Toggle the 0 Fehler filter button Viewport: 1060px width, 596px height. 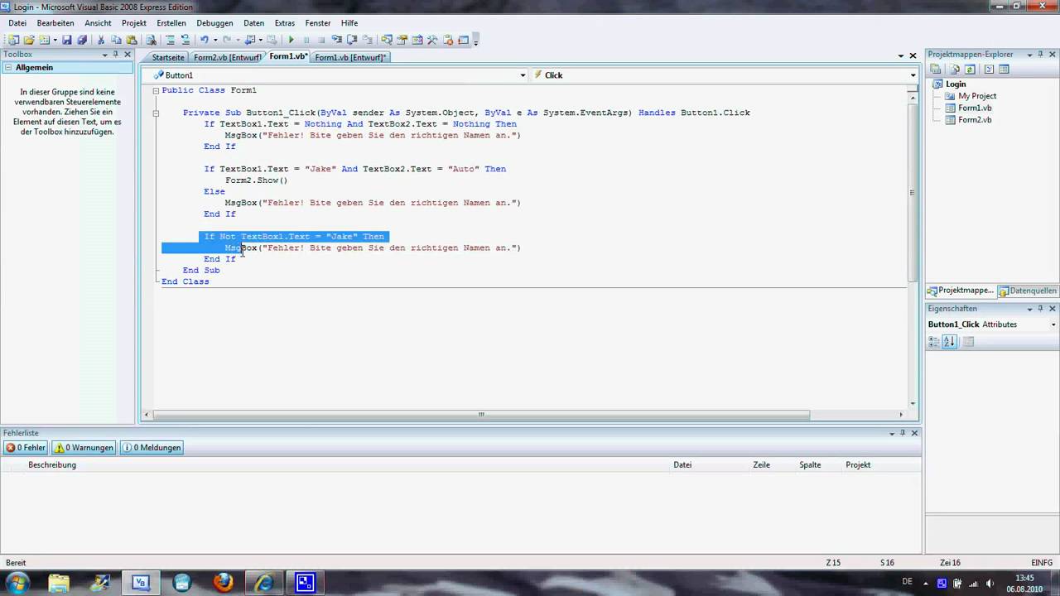(x=26, y=448)
